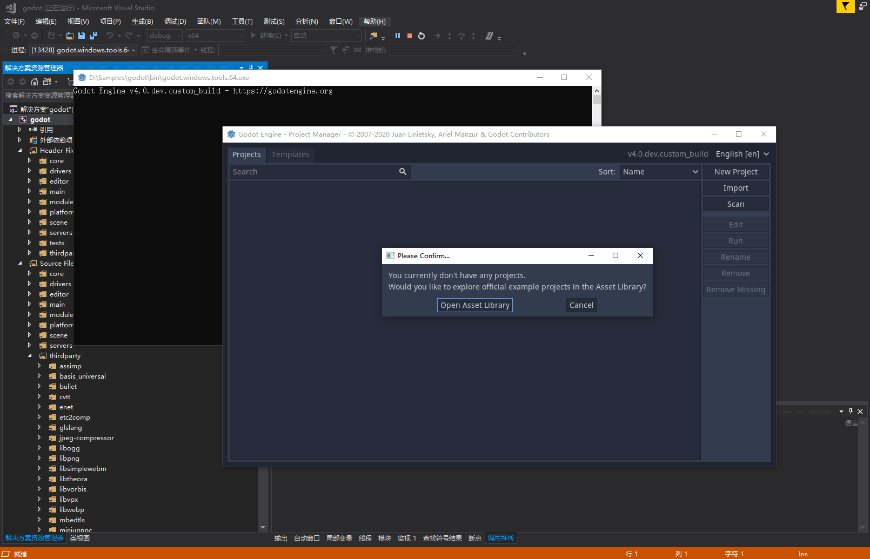Select the jpeg-compressor folder
870x559 pixels.
[86, 438]
